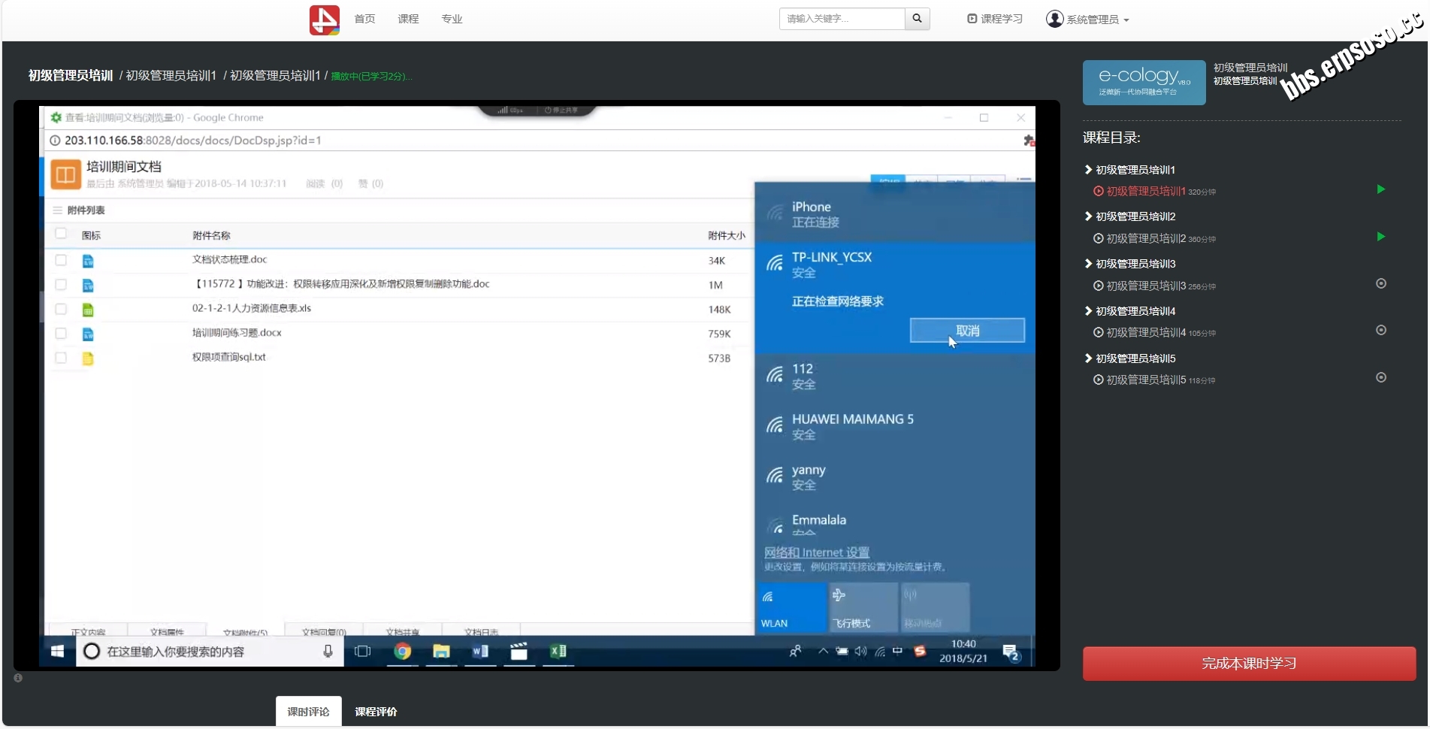This screenshot has width=1430, height=729.
Task: Open 专业 in the top navigation
Action: (452, 19)
